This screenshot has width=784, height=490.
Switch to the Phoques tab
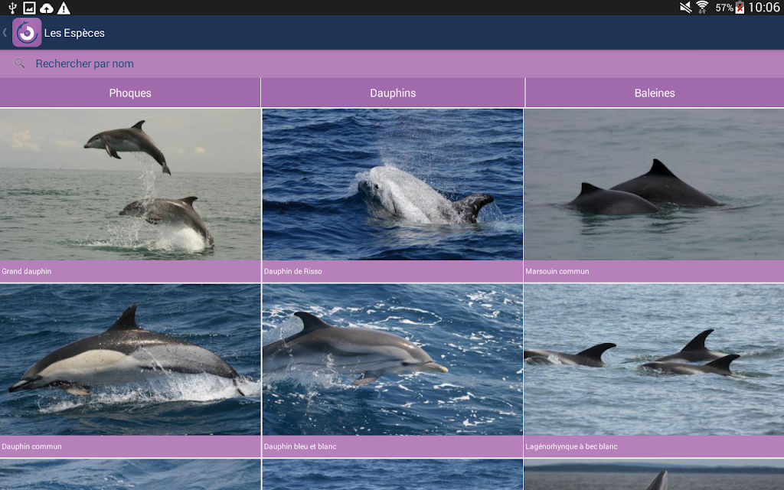[130, 93]
